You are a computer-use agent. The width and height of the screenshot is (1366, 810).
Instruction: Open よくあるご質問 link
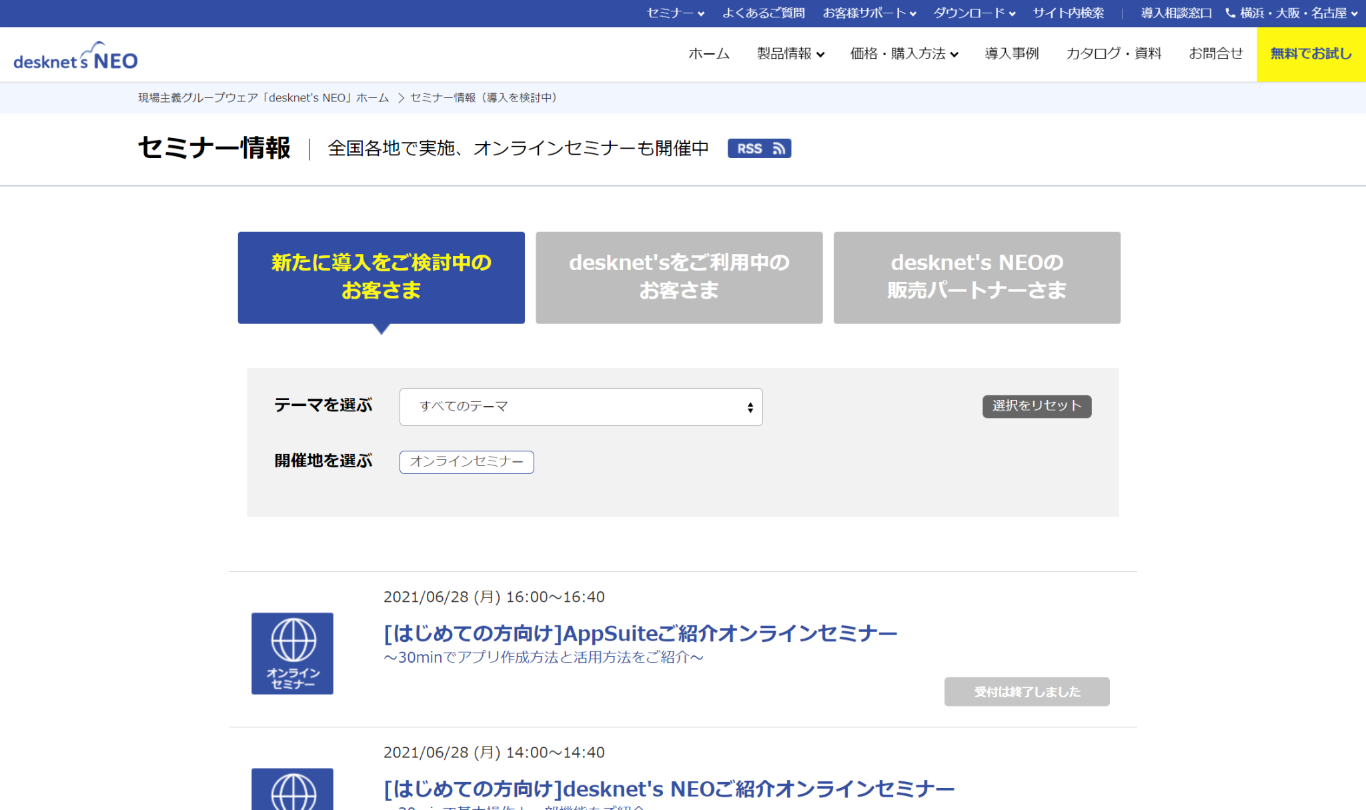[764, 13]
